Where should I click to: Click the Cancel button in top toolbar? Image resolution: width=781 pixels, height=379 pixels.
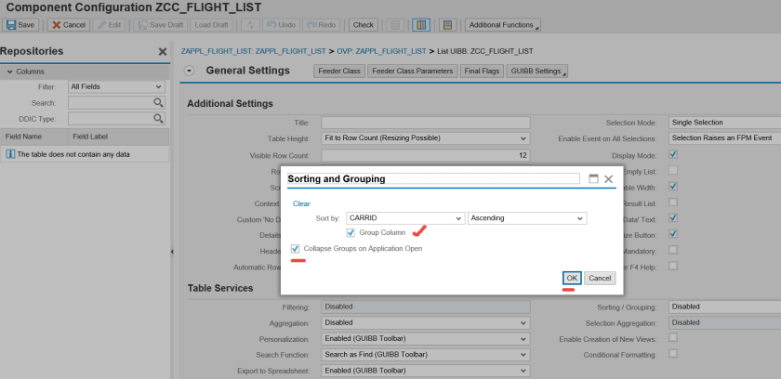coord(69,25)
